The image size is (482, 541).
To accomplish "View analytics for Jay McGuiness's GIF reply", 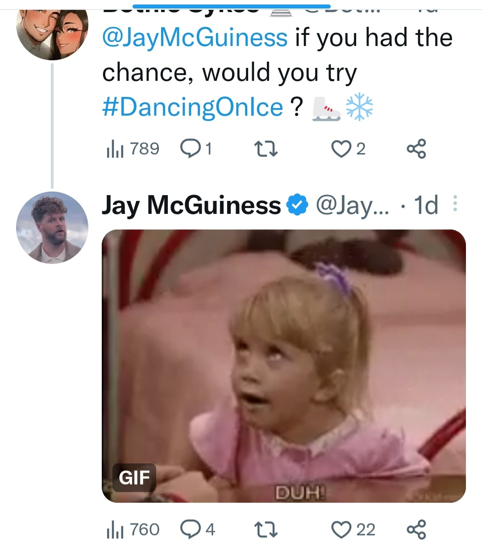I will click(x=133, y=530).
